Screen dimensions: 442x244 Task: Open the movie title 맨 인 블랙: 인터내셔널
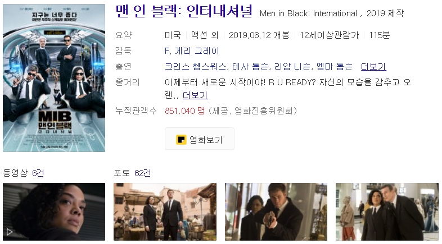click(184, 12)
